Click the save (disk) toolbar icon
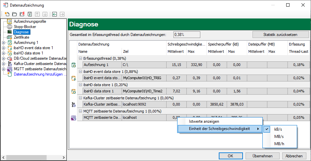The width and height of the screenshot is (311, 161). pos(30,14)
